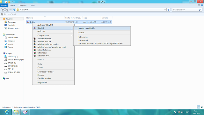This screenshot has width=204, height=115.
Task: Switch to the Vista ribbon tab
Action: pyautogui.click(x=33, y=5)
